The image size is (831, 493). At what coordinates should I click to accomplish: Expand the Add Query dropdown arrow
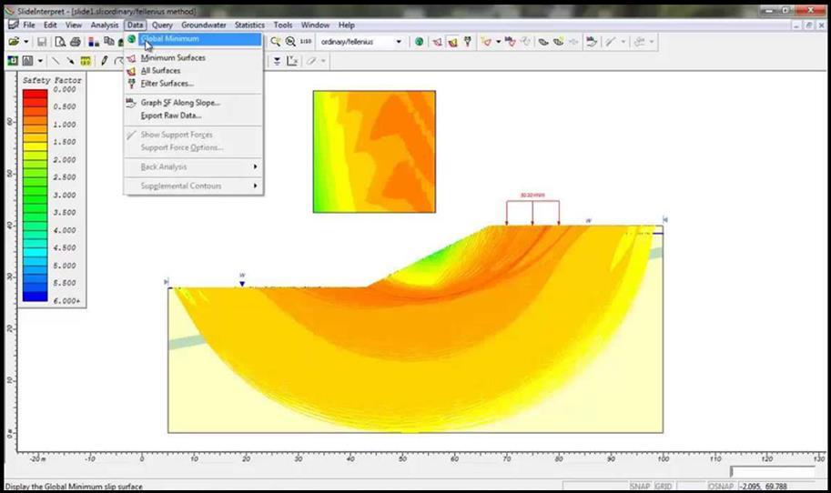coord(498,42)
